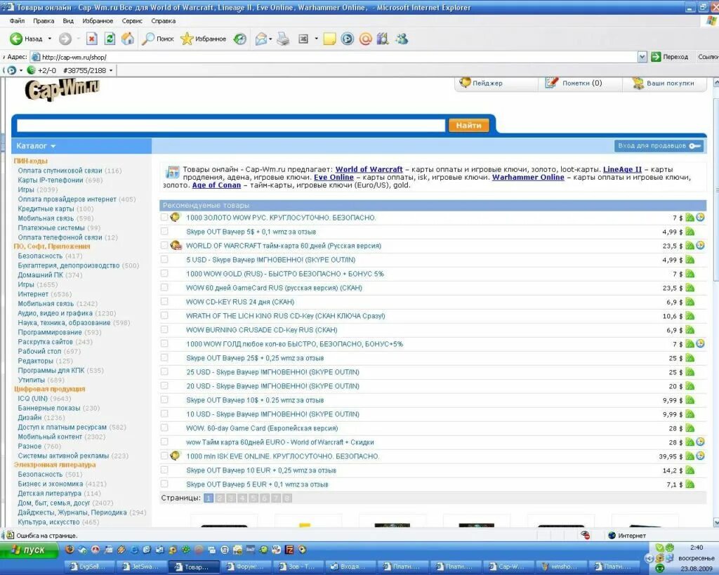Open Age of Conan link

tap(216, 185)
